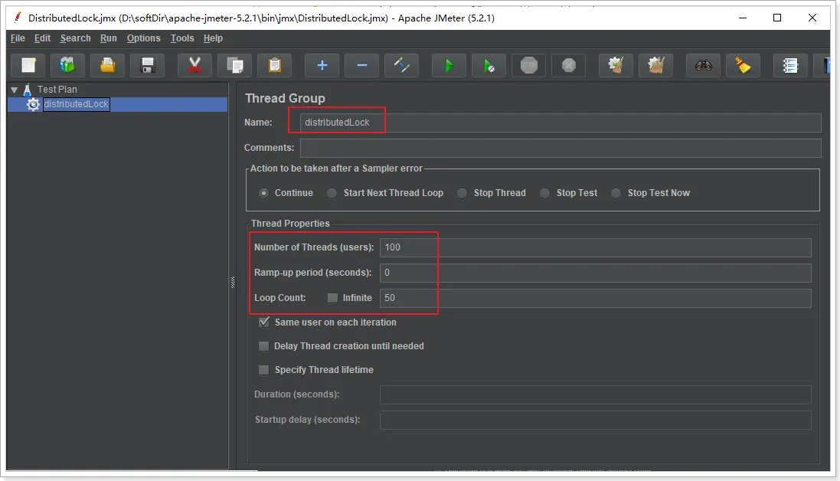
Task: Click the Cut scissors icon
Action: click(x=194, y=65)
